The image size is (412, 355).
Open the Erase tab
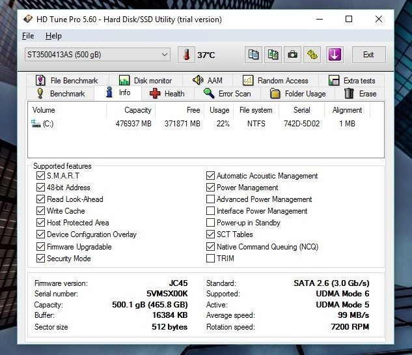tap(360, 94)
